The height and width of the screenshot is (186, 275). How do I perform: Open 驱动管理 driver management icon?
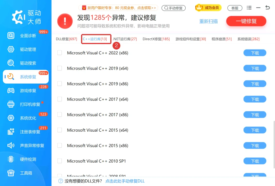[11, 49]
